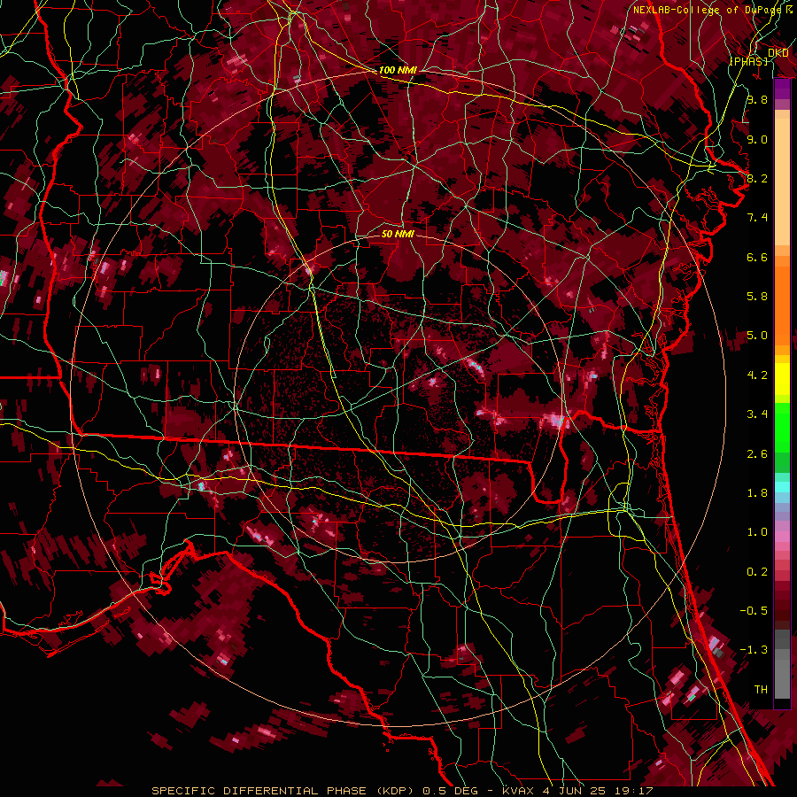Click the -0.5 scale value
Screen dimensions: 797x797
coord(754,611)
